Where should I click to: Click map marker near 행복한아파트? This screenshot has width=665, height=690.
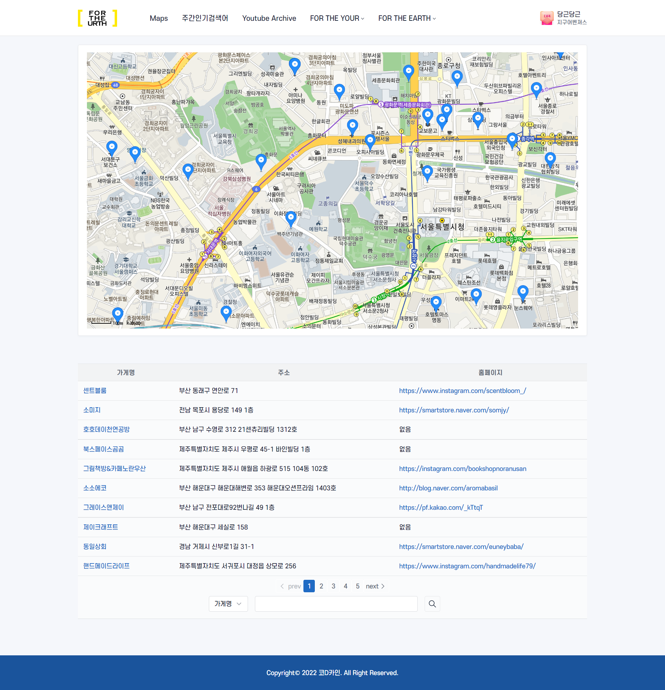coord(117,314)
